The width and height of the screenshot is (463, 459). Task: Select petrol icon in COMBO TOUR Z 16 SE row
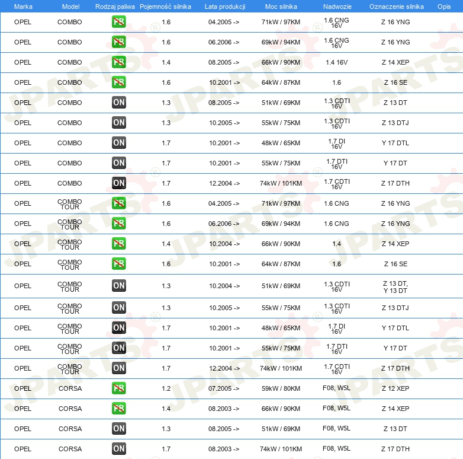pyautogui.click(x=118, y=263)
